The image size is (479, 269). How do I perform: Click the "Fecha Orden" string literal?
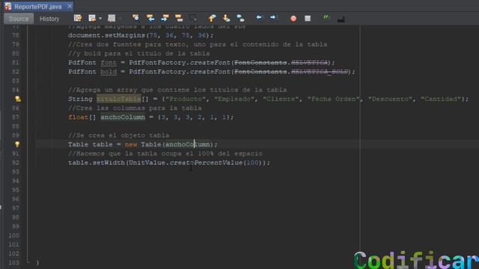click(x=334, y=99)
